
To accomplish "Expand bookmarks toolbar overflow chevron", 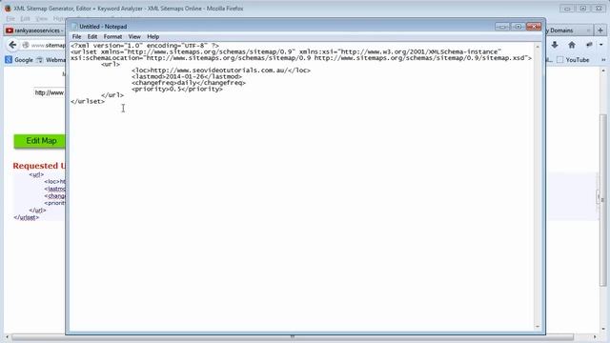I will pos(603,60).
